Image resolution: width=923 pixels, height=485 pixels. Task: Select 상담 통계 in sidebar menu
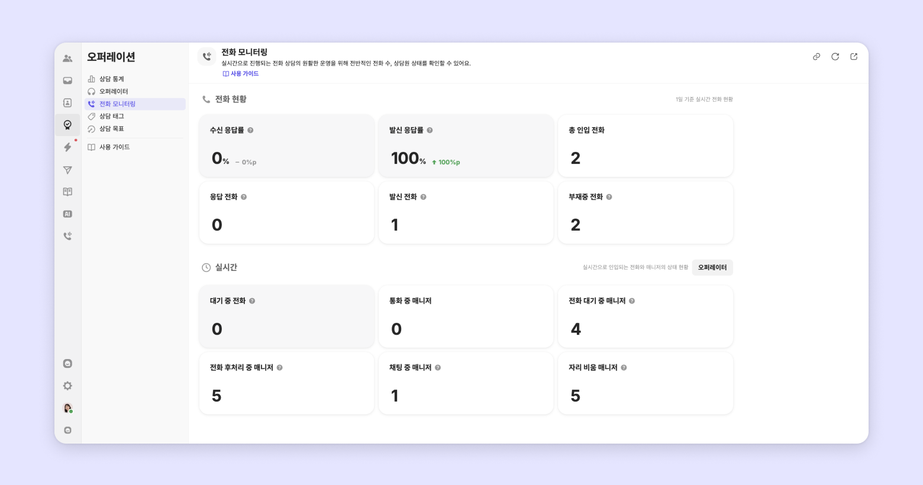[111, 79]
